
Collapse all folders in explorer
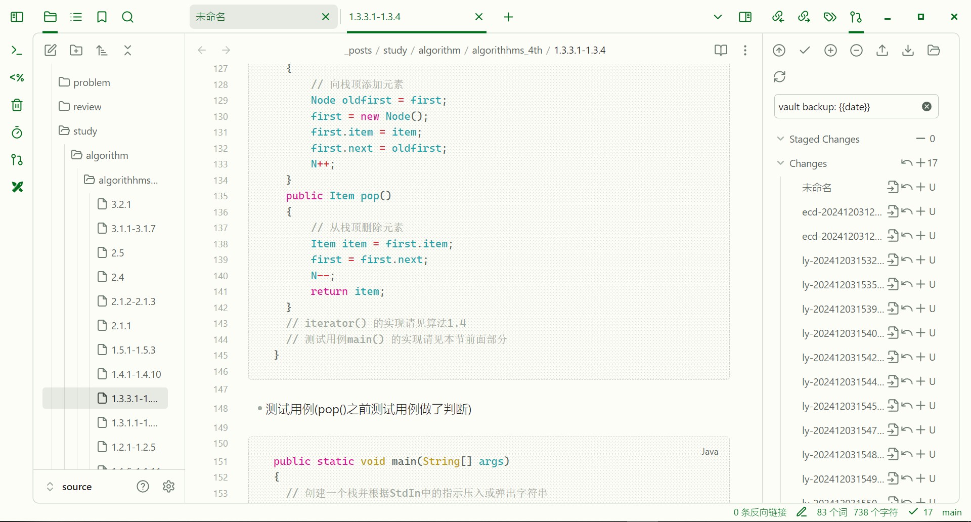pyautogui.click(x=128, y=50)
